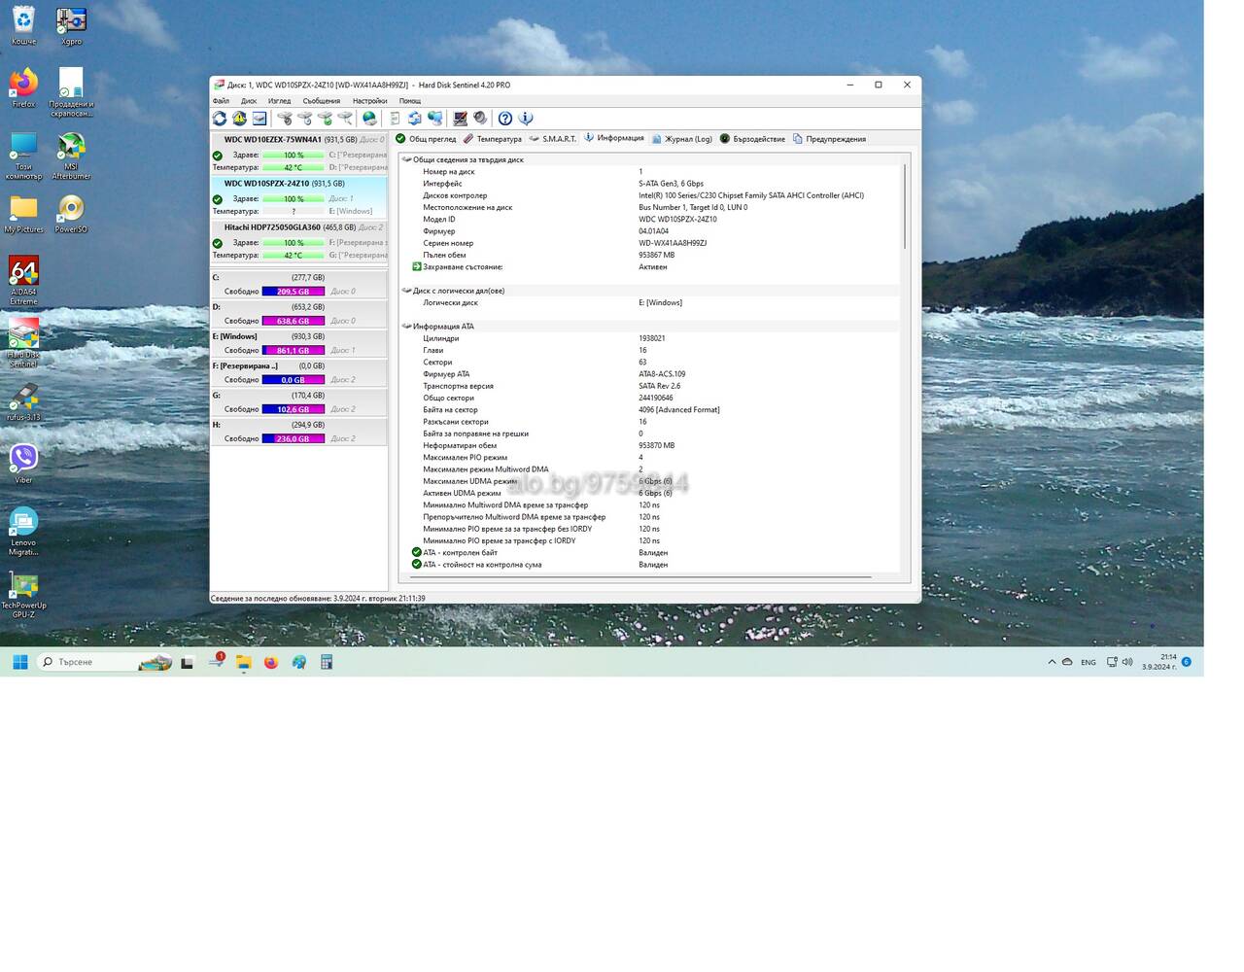The image size is (1244, 972).
Task: Open Изглед menu
Action: (279, 101)
